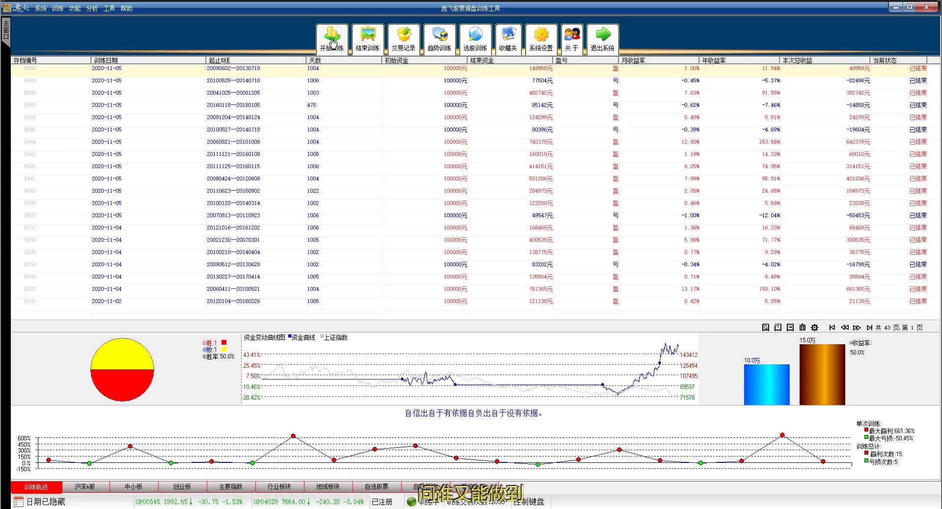Click the 开始训练 toolbar icon
Viewport: 942px width, 509px height.
(x=332, y=39)
